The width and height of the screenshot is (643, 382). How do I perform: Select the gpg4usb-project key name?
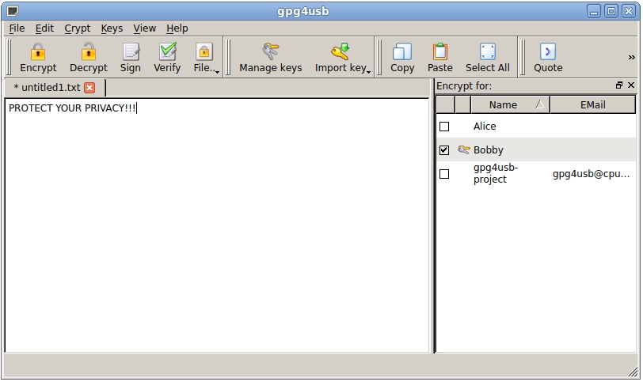(x=496, y=173)
